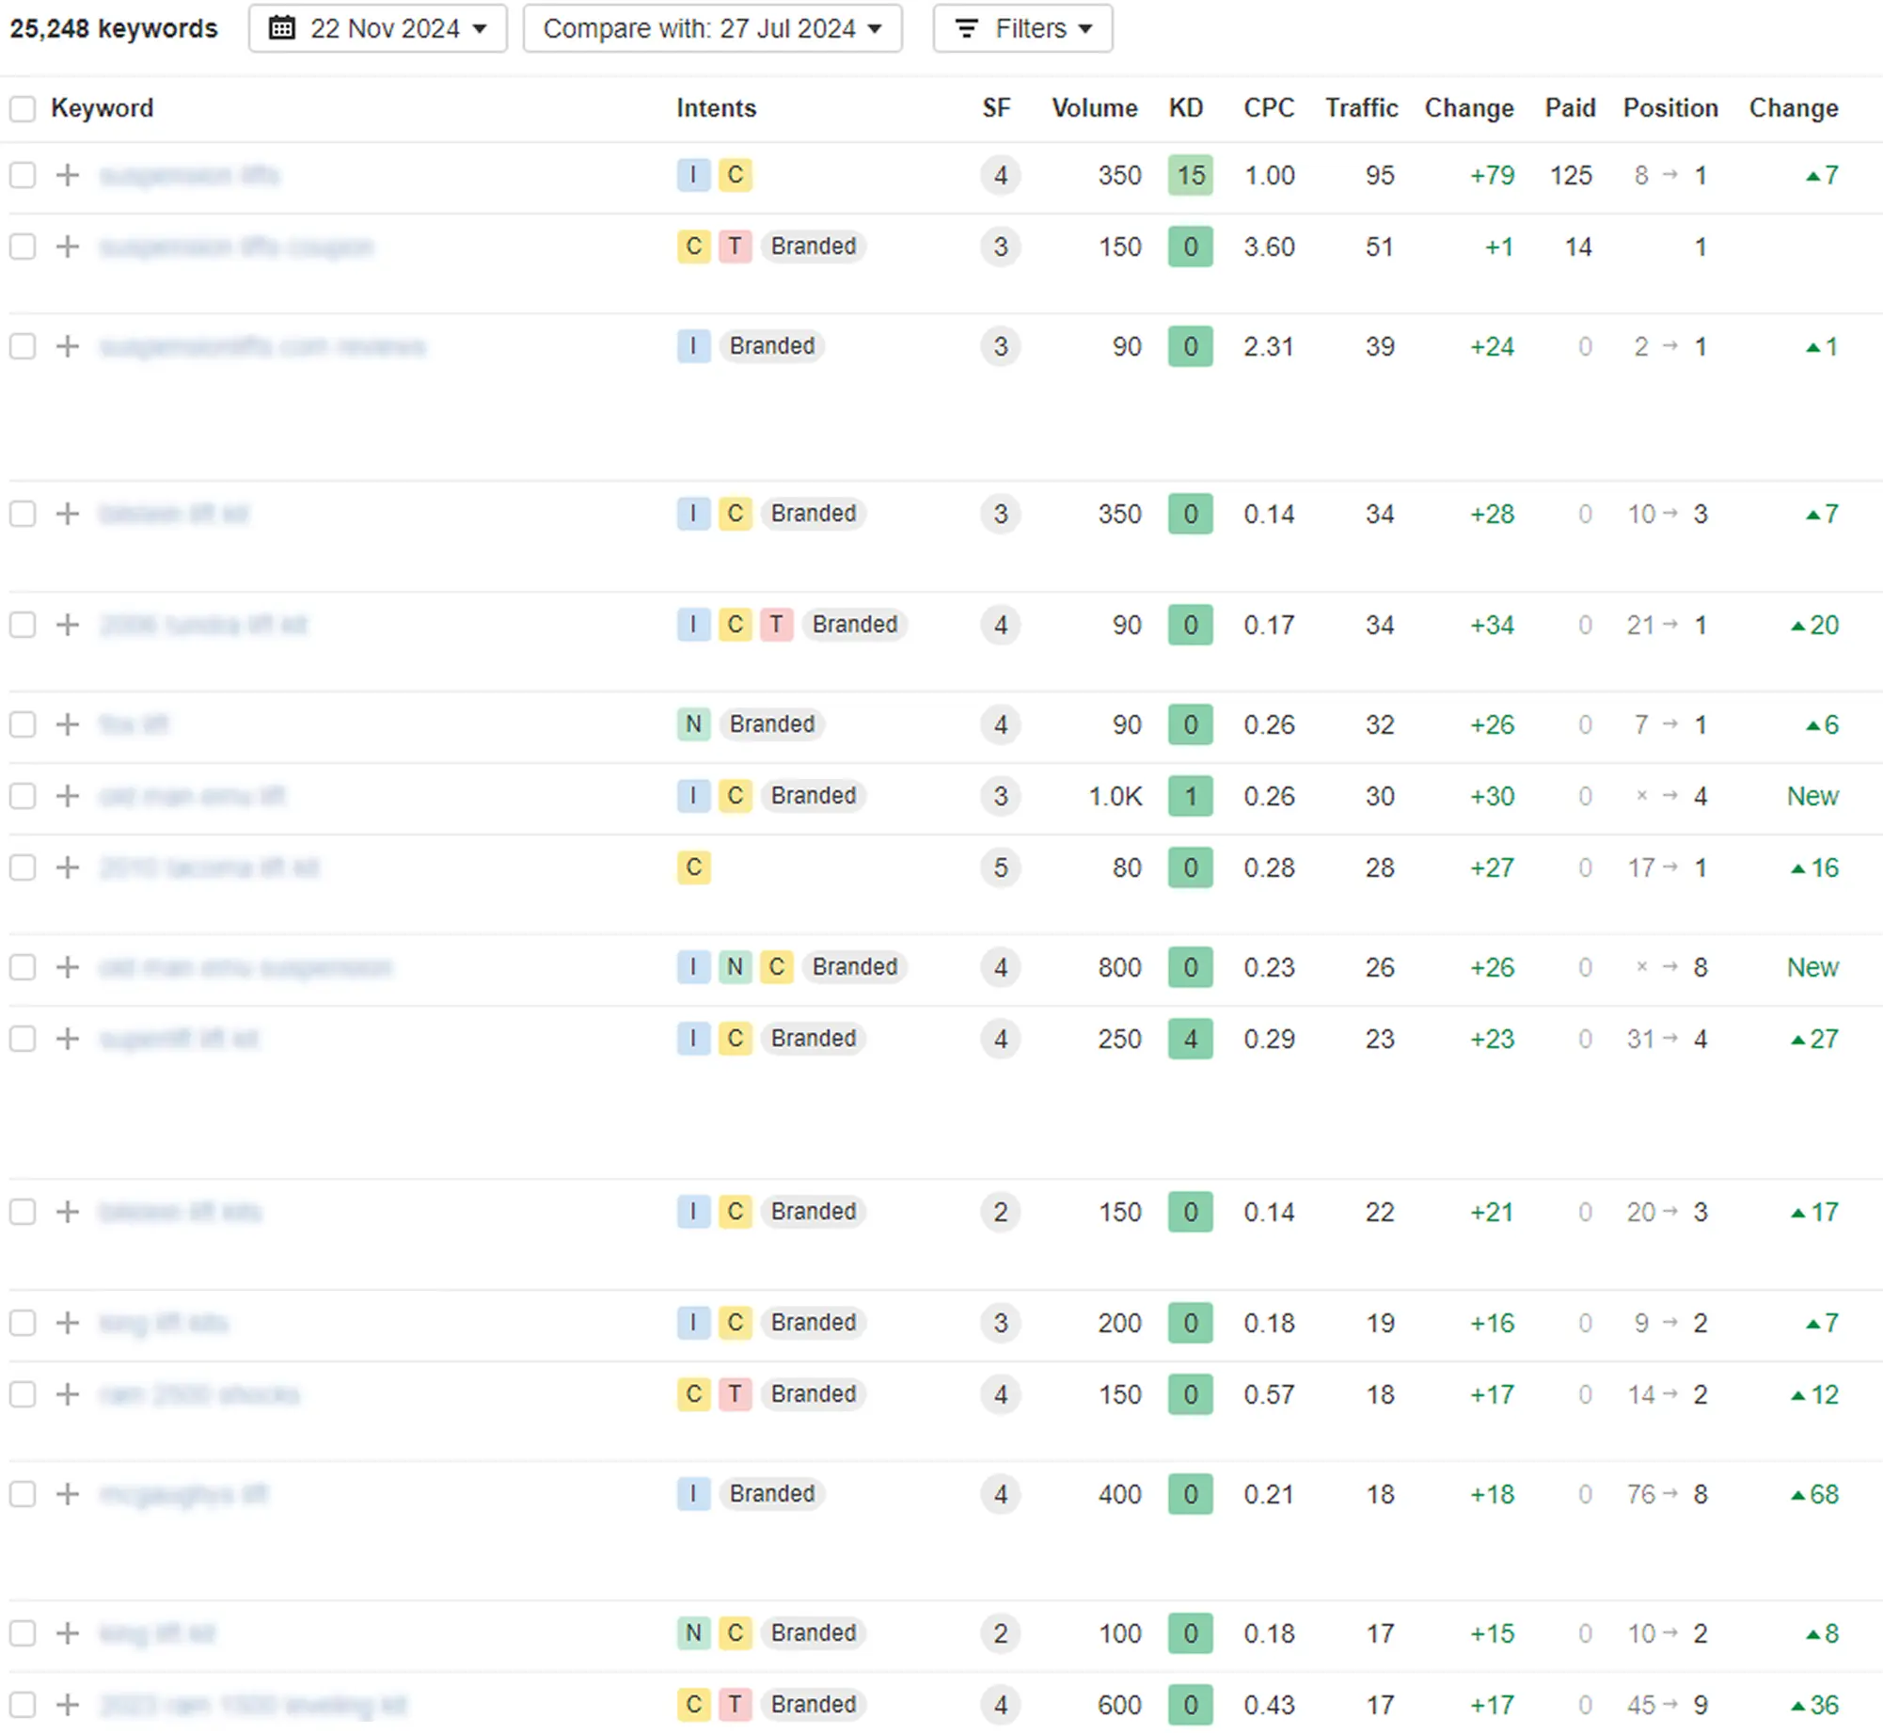
Task: Click the plus icon in the volume 400 row
Action: pos(67,1494)
